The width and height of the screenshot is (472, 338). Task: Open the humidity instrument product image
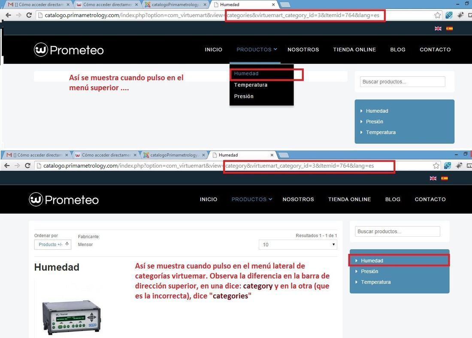pyautogui.click(x=72, y=317)
